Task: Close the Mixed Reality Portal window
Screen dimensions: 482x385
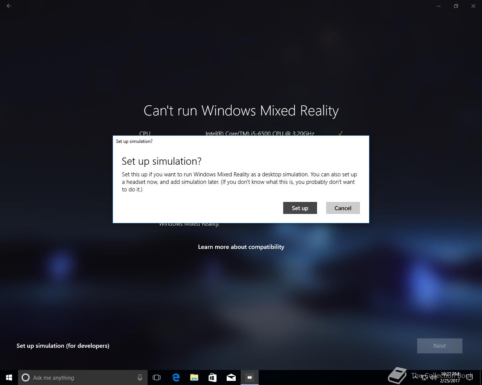Action: pyautogui.click(x=473, y=6)
